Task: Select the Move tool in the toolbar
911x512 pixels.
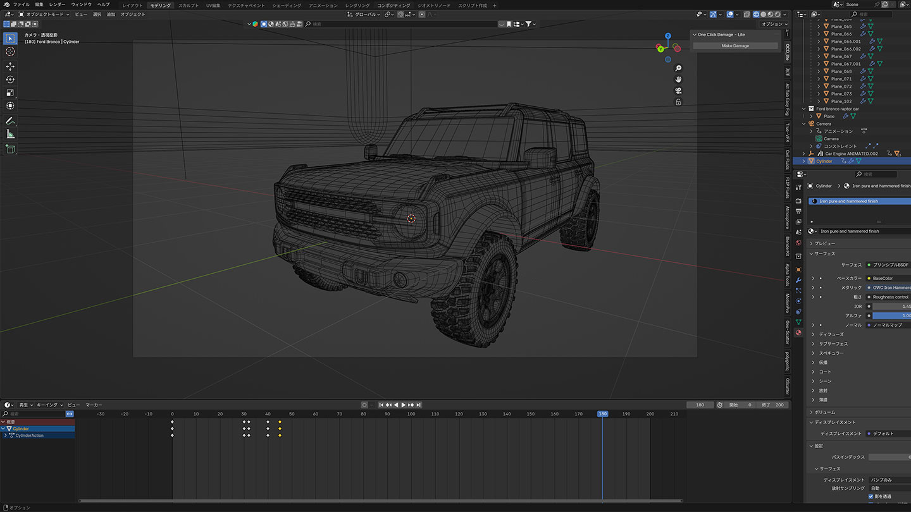Action: pyautogui.click(x=10, y=66)
